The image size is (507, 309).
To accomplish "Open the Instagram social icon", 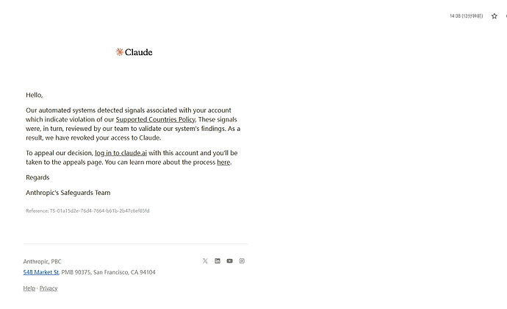I will click(242, 260).
